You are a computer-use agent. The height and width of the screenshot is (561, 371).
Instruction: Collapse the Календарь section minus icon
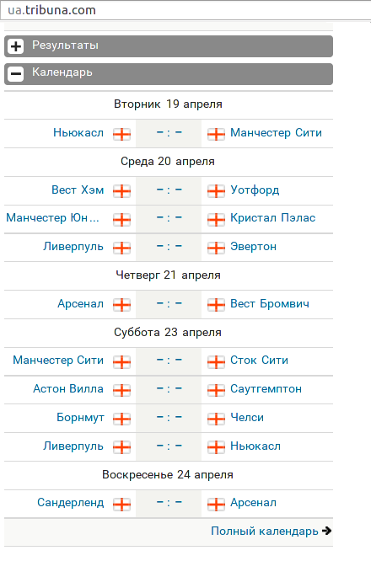click(x=16, y=73)
